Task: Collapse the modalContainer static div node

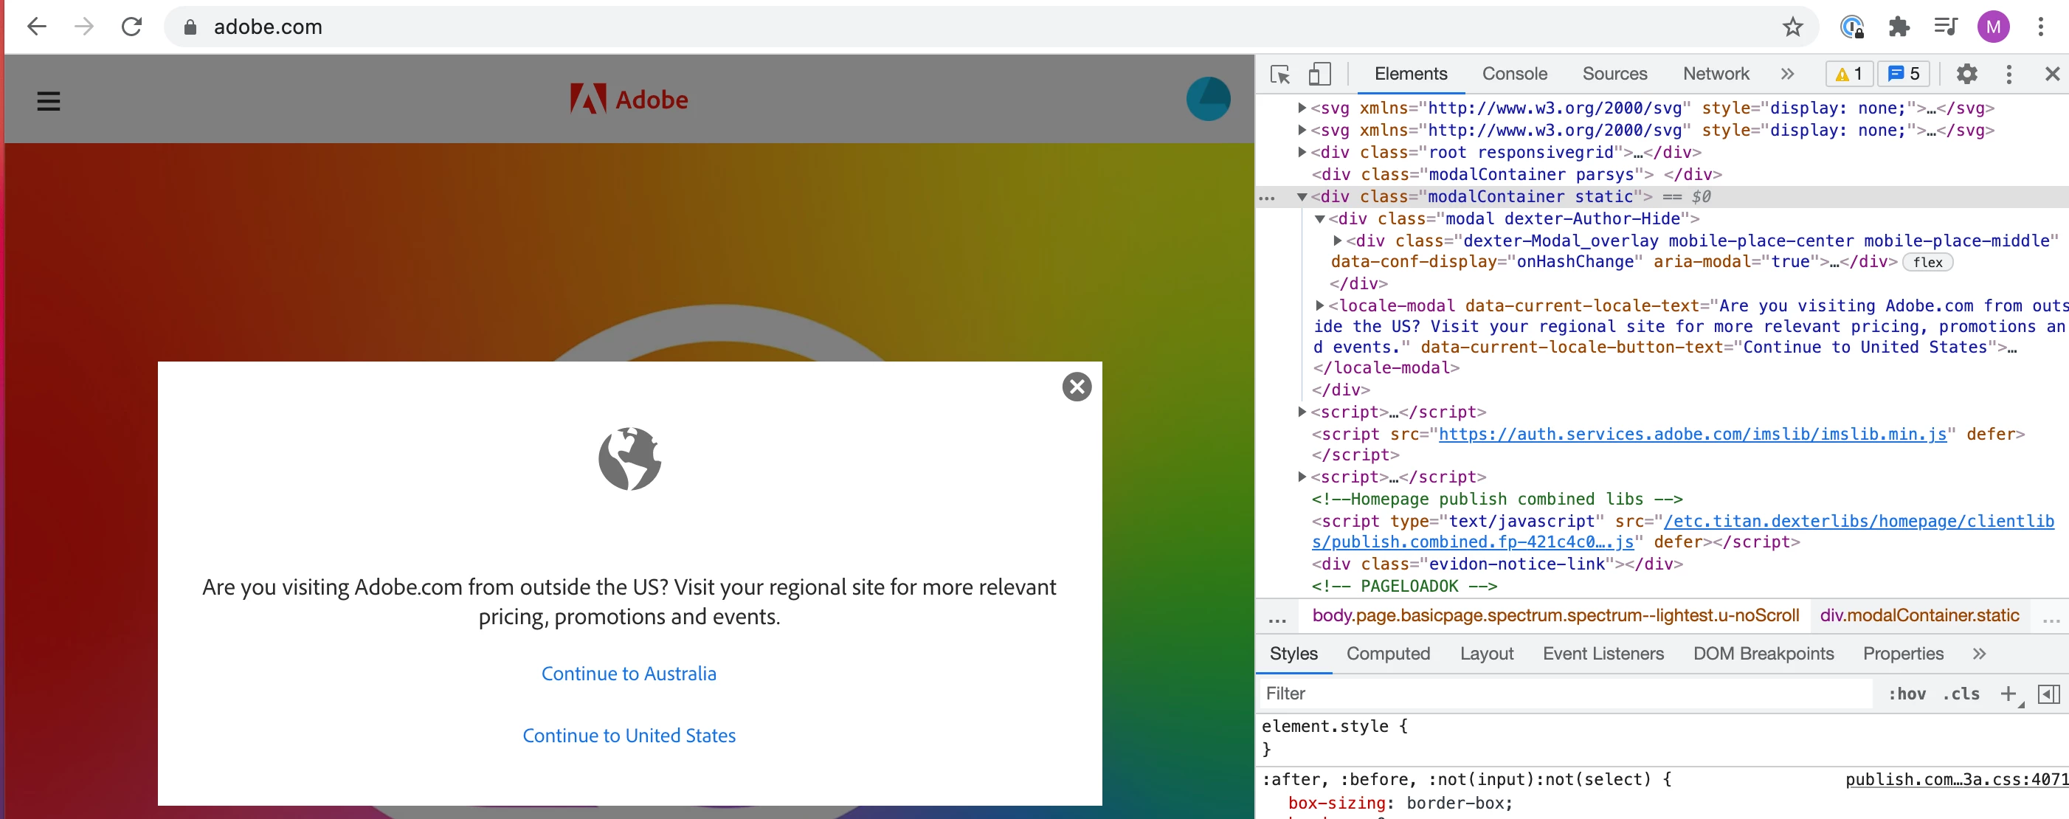Action: (x=1302, y=197)
